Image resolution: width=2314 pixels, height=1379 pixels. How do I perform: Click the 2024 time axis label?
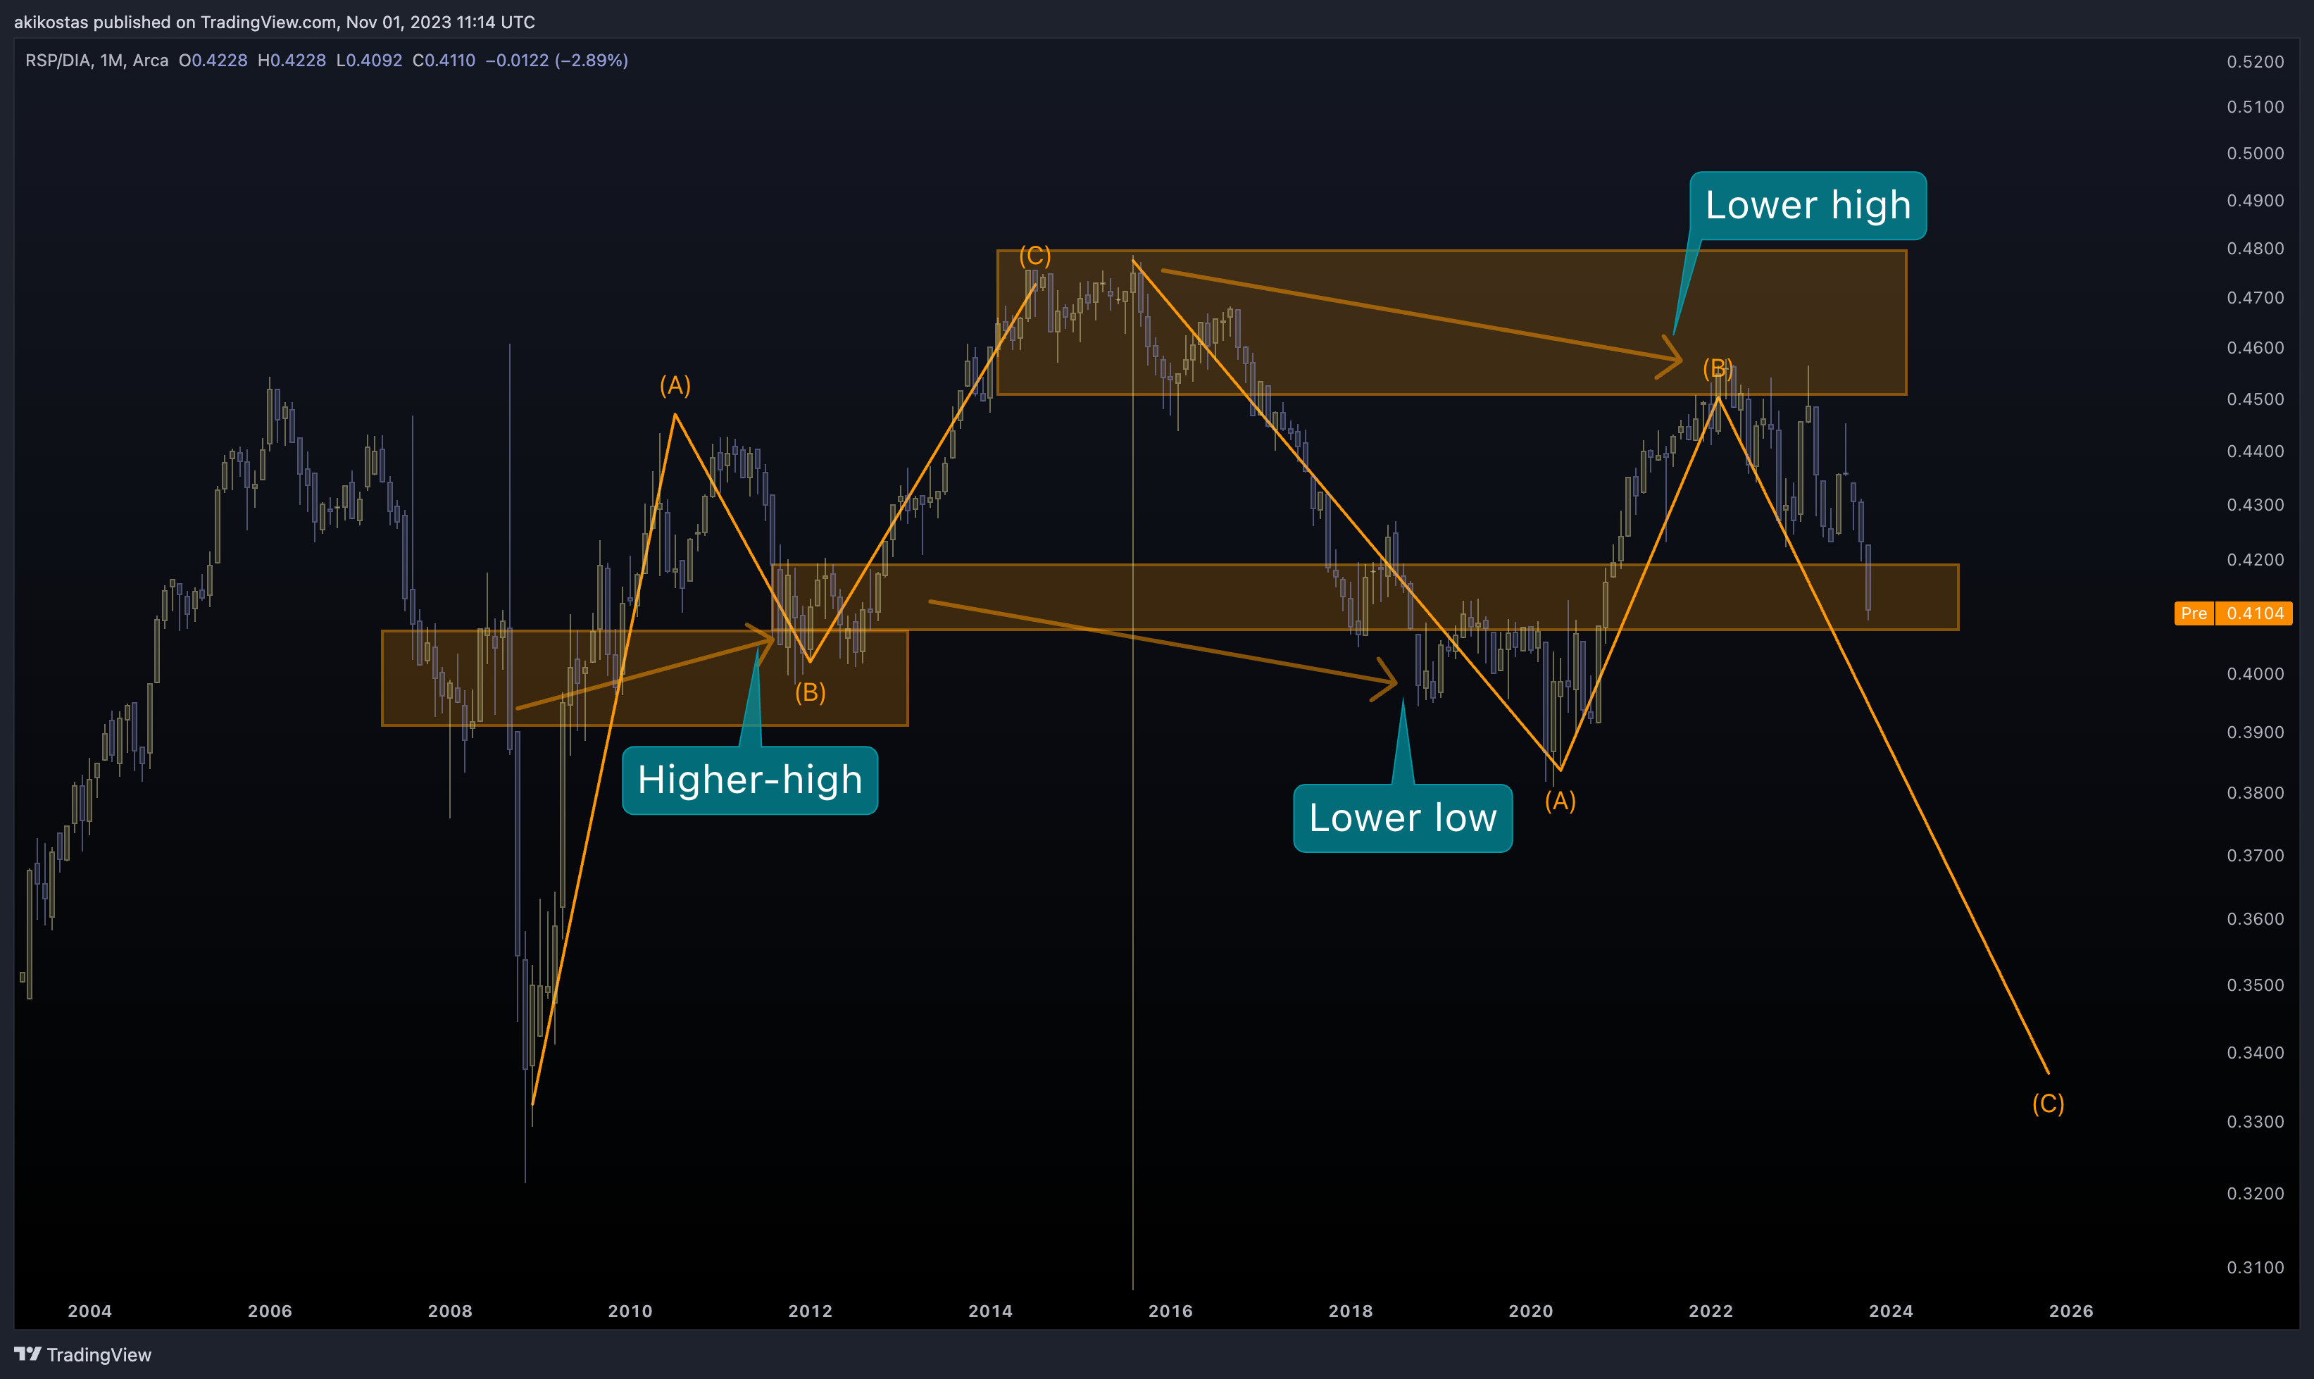(x=1891, y=1311)
